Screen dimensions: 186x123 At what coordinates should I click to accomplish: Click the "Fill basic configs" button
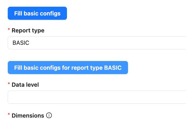pyautogui.click(x=37, y=13)
